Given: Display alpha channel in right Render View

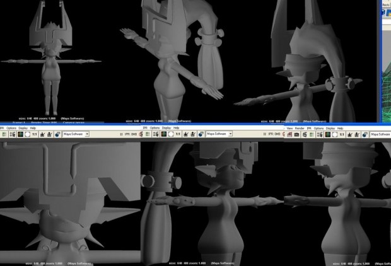Looking at the screenshot, I should coord(335,135).
